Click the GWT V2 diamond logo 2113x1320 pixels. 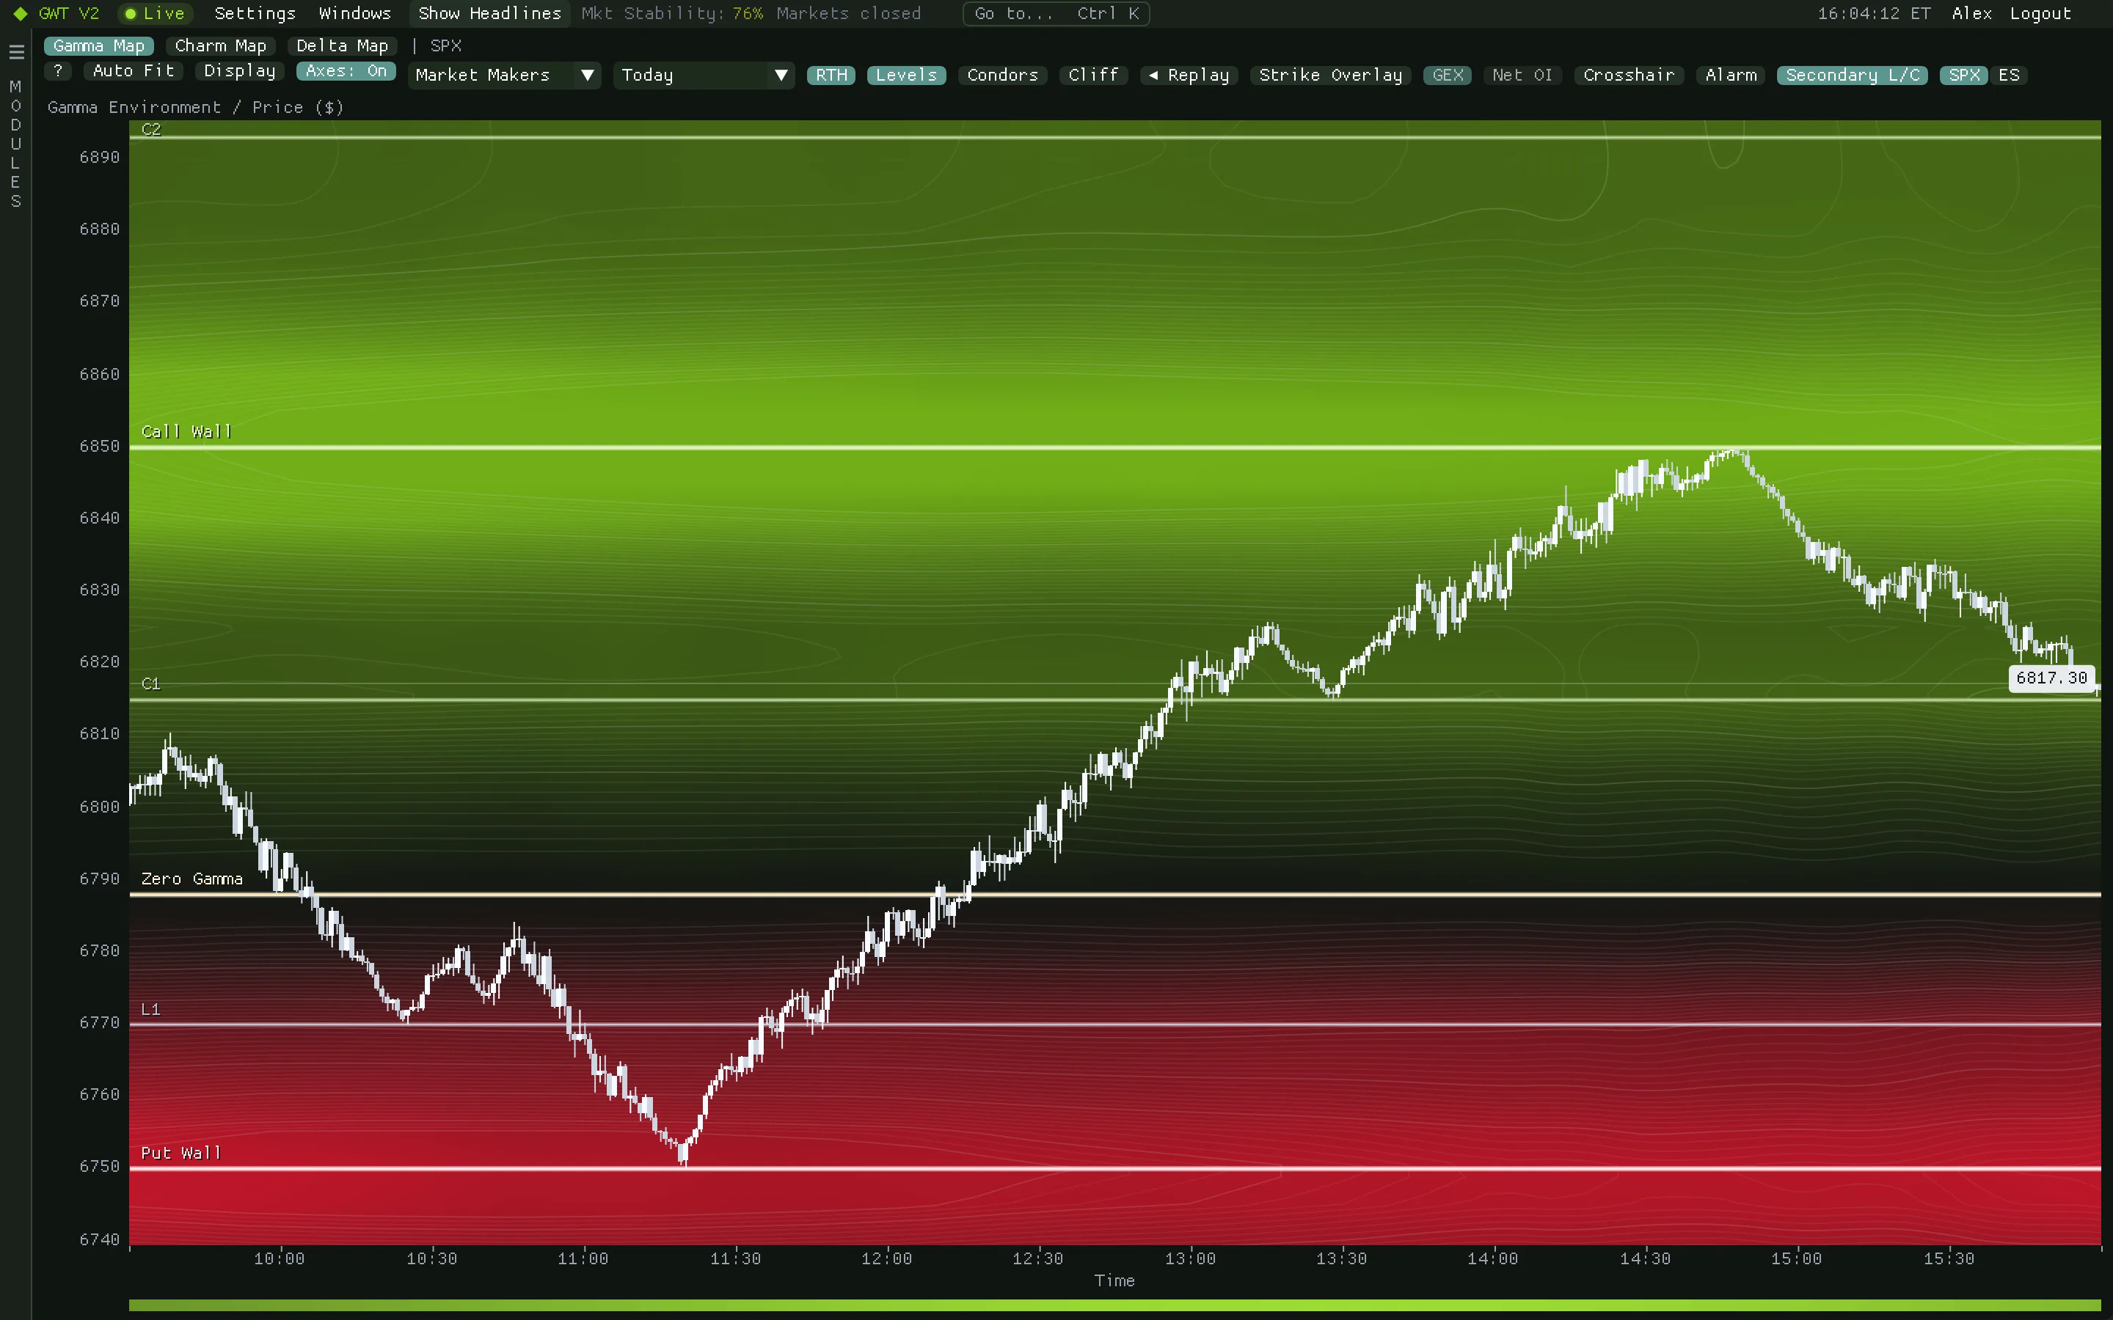[x=20, y=14]
